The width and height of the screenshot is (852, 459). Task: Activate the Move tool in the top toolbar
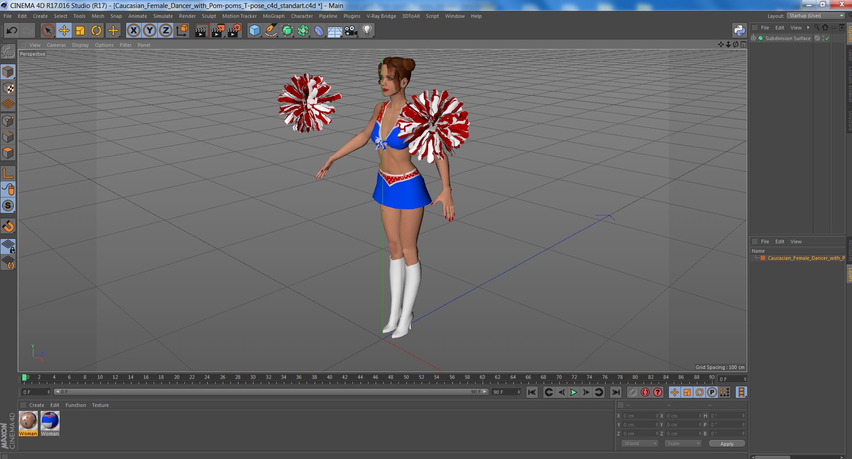click(64, 30)
